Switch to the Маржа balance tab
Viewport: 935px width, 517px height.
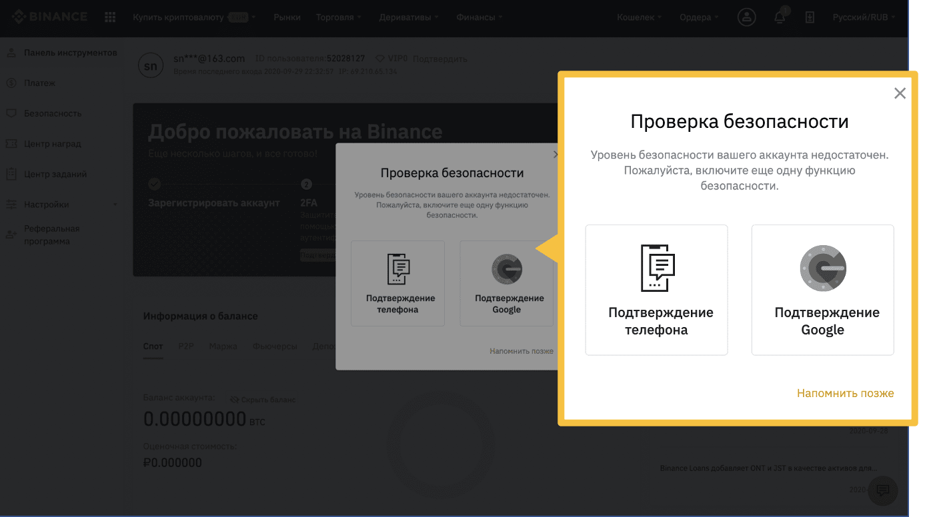click(223, 346)
